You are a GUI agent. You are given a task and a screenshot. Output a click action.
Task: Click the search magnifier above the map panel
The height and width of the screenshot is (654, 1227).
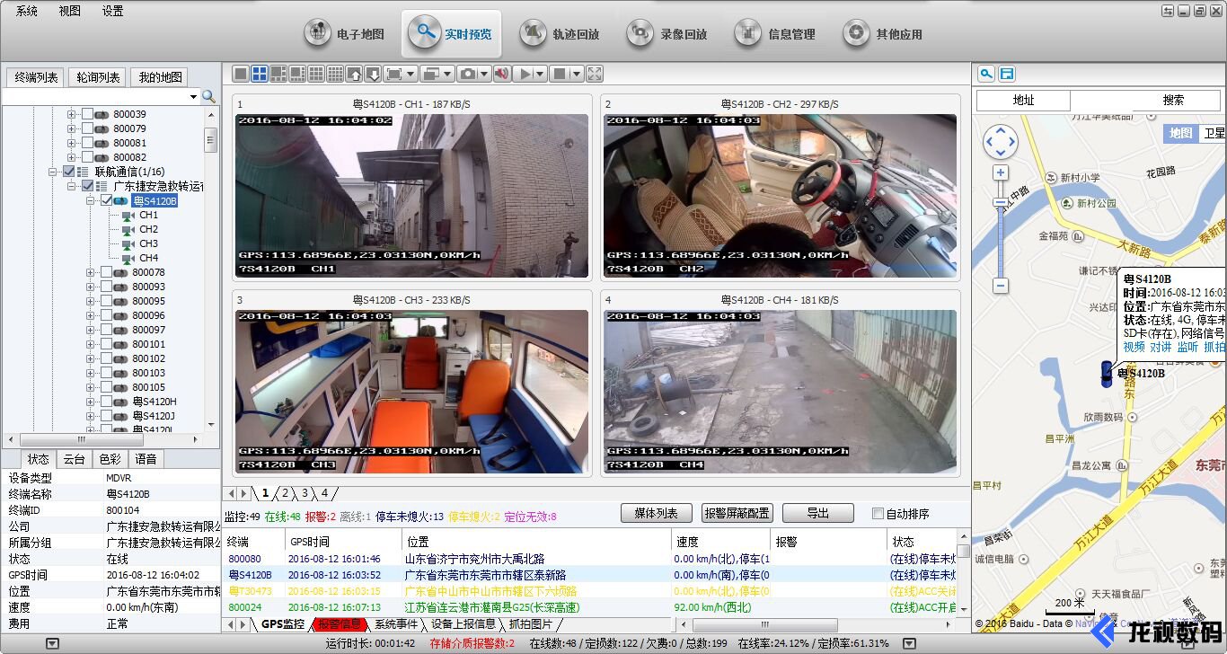pyautogui.click(x=986, y=74)
